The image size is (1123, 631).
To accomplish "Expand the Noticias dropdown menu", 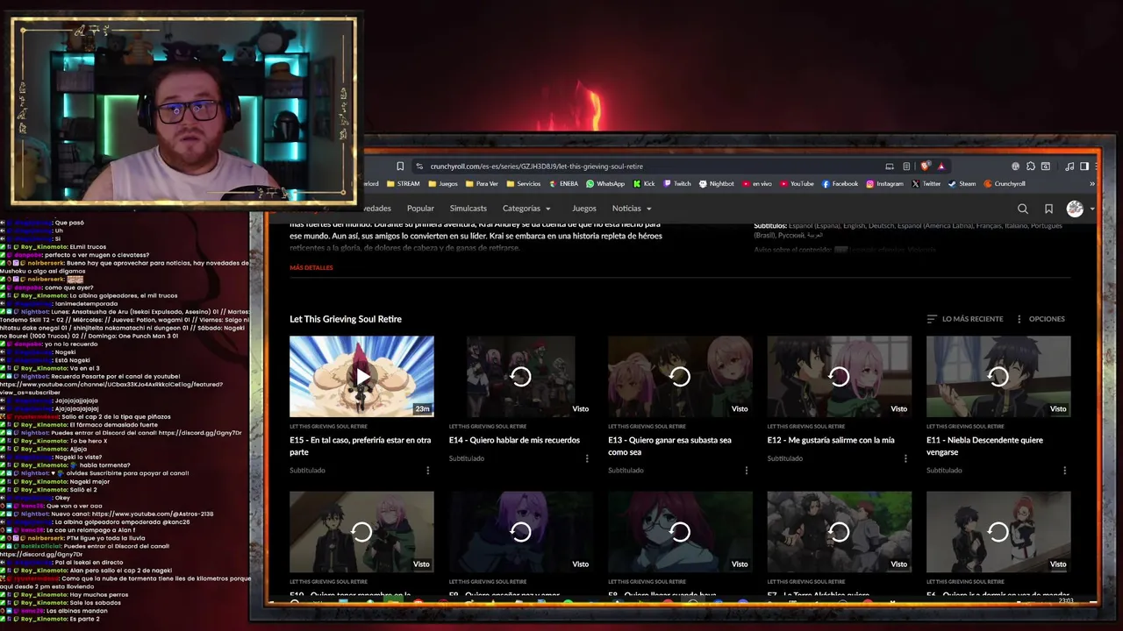I will pos(632,209).
